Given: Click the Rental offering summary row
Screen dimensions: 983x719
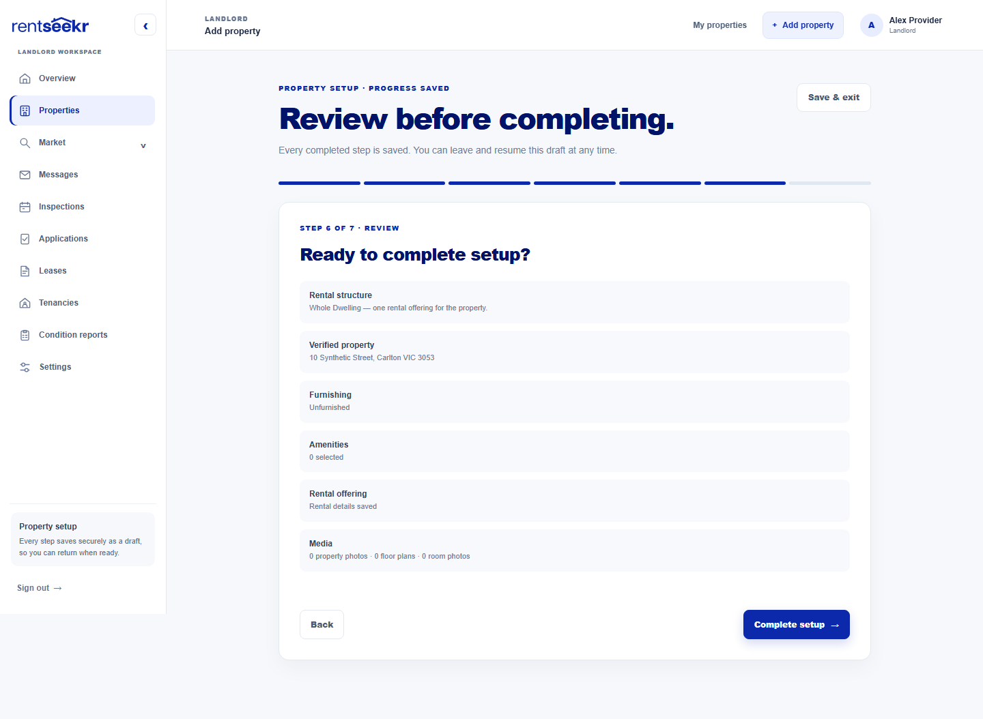Looking at the screenshot, I should point(575,500).
